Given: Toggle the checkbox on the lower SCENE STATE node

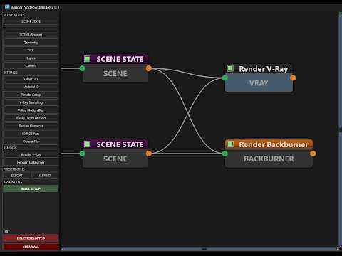Looking at the screenshot, I should pyautogui.click(x=88, y=144).
